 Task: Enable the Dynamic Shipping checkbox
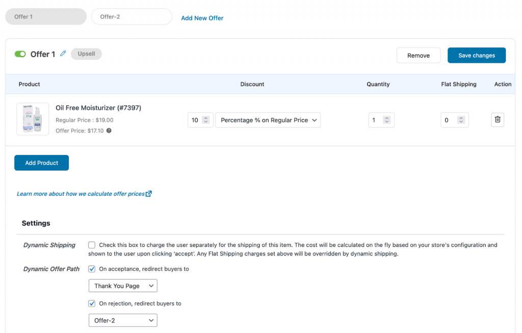click(92, 245)
